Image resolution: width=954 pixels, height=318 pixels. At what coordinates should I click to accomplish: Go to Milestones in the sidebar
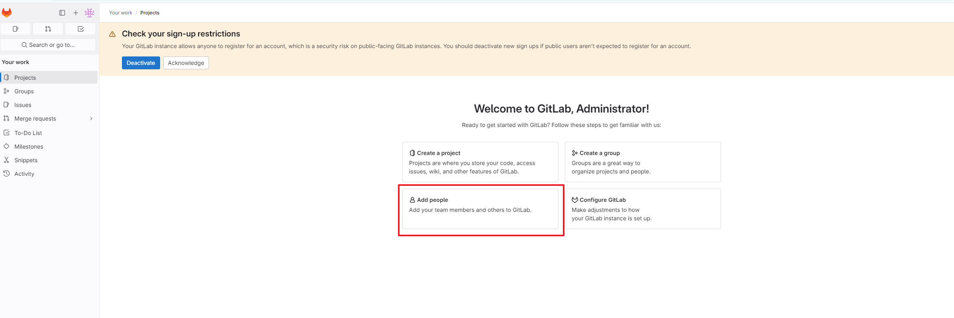pyautogui.click(x=49, y=147)
